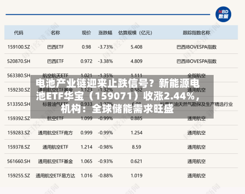Select code 159255.SZ
Viewport: 245px width, 194px height.
click(x=19, y=175)
